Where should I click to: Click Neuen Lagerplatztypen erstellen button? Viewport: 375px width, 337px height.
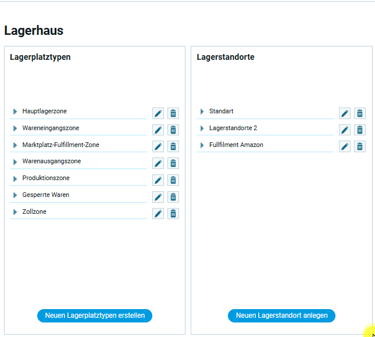(95, 316)
